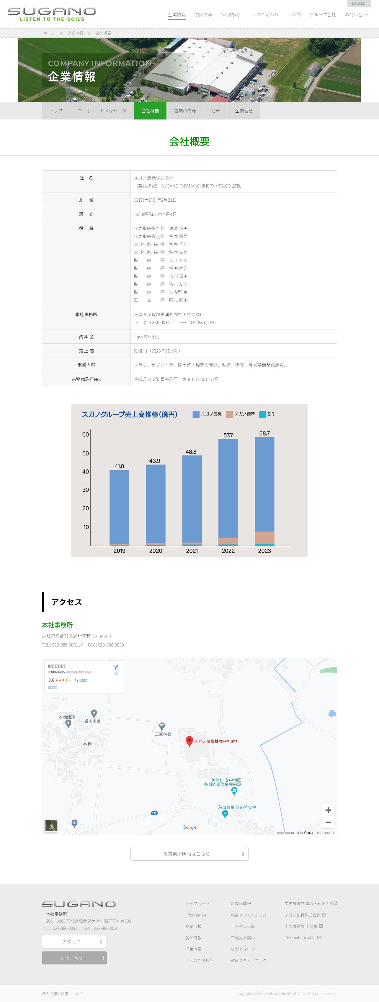Viewport: 379px width, 1002px height.
Task: Open 個人情報の保護について link
Action: (x=63, y=993)
